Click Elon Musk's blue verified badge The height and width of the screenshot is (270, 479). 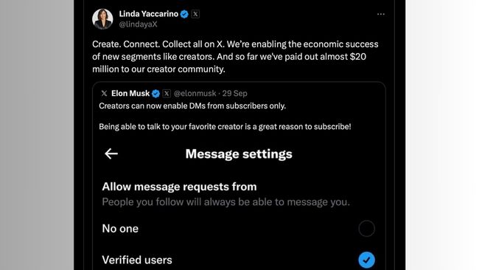(155, 94)
